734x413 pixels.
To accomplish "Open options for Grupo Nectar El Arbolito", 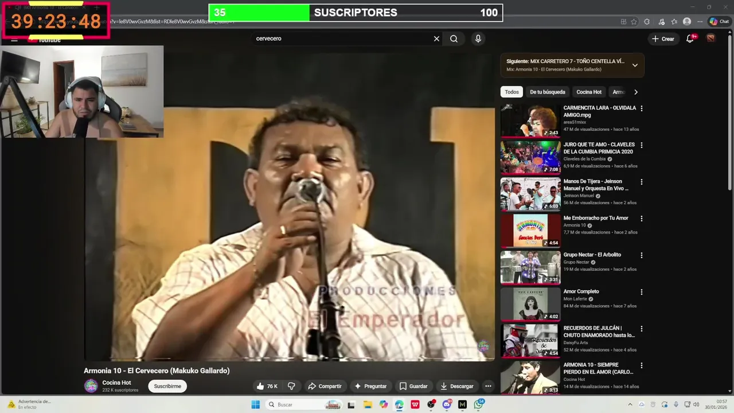I will [641, 255].
